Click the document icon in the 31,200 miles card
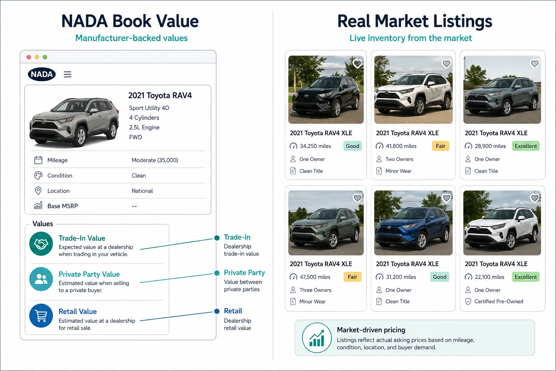This screenshot has height=371, width=556. pos(379,301)
